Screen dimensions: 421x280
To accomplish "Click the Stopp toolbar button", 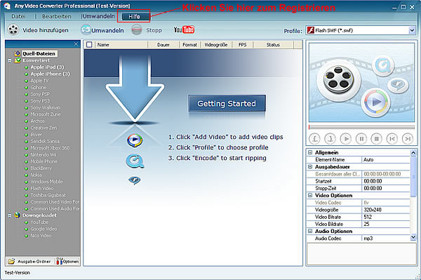I will (147, 30).
